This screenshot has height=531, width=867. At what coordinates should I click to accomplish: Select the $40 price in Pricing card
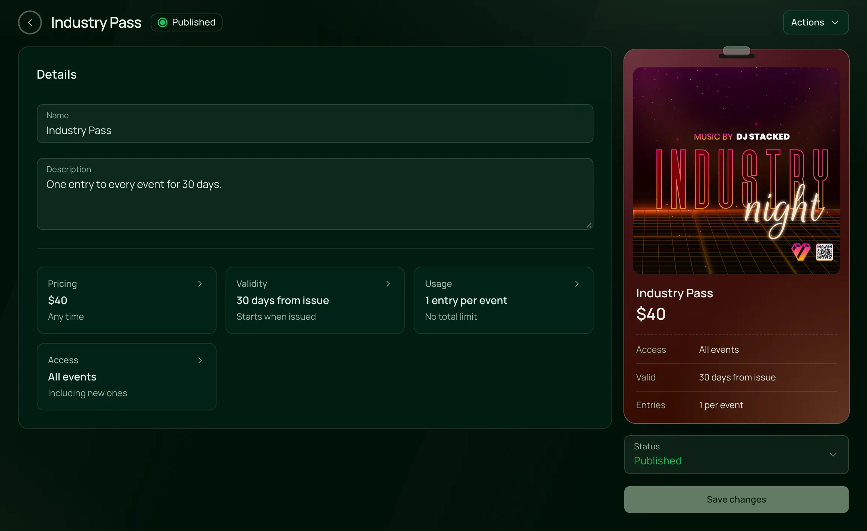(x=58, y=300)
